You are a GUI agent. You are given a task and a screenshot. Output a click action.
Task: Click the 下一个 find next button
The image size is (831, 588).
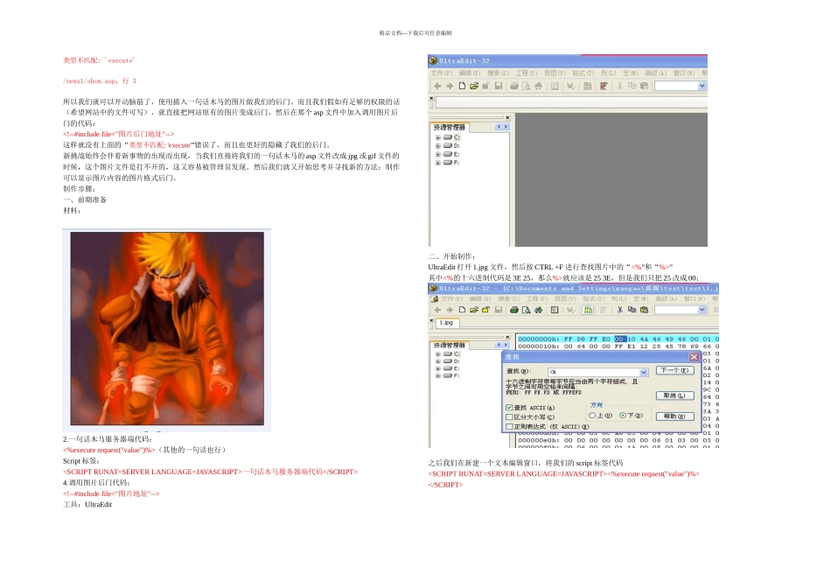click(674, 370)
